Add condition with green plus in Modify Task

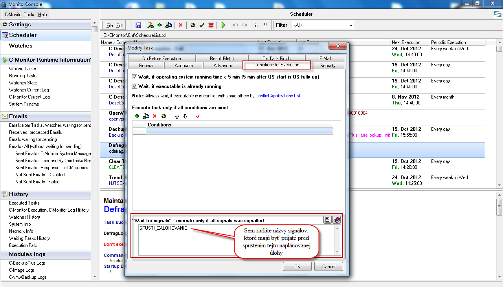[137, 116]
